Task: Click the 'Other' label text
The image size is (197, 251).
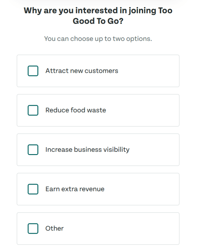Action: click(x=54, y=228)
